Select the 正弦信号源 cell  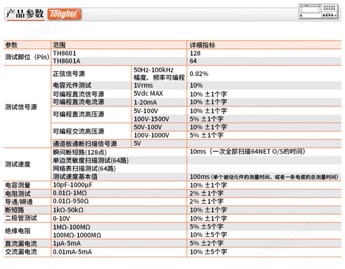coord(69,74)
